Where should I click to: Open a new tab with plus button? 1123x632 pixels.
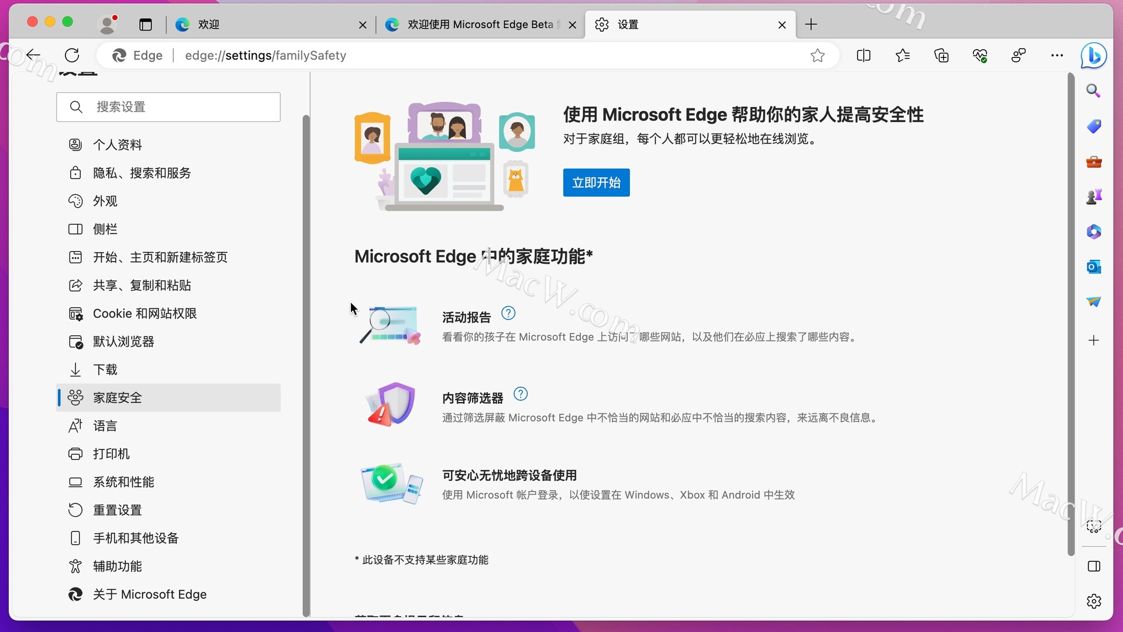coord(811,25)
